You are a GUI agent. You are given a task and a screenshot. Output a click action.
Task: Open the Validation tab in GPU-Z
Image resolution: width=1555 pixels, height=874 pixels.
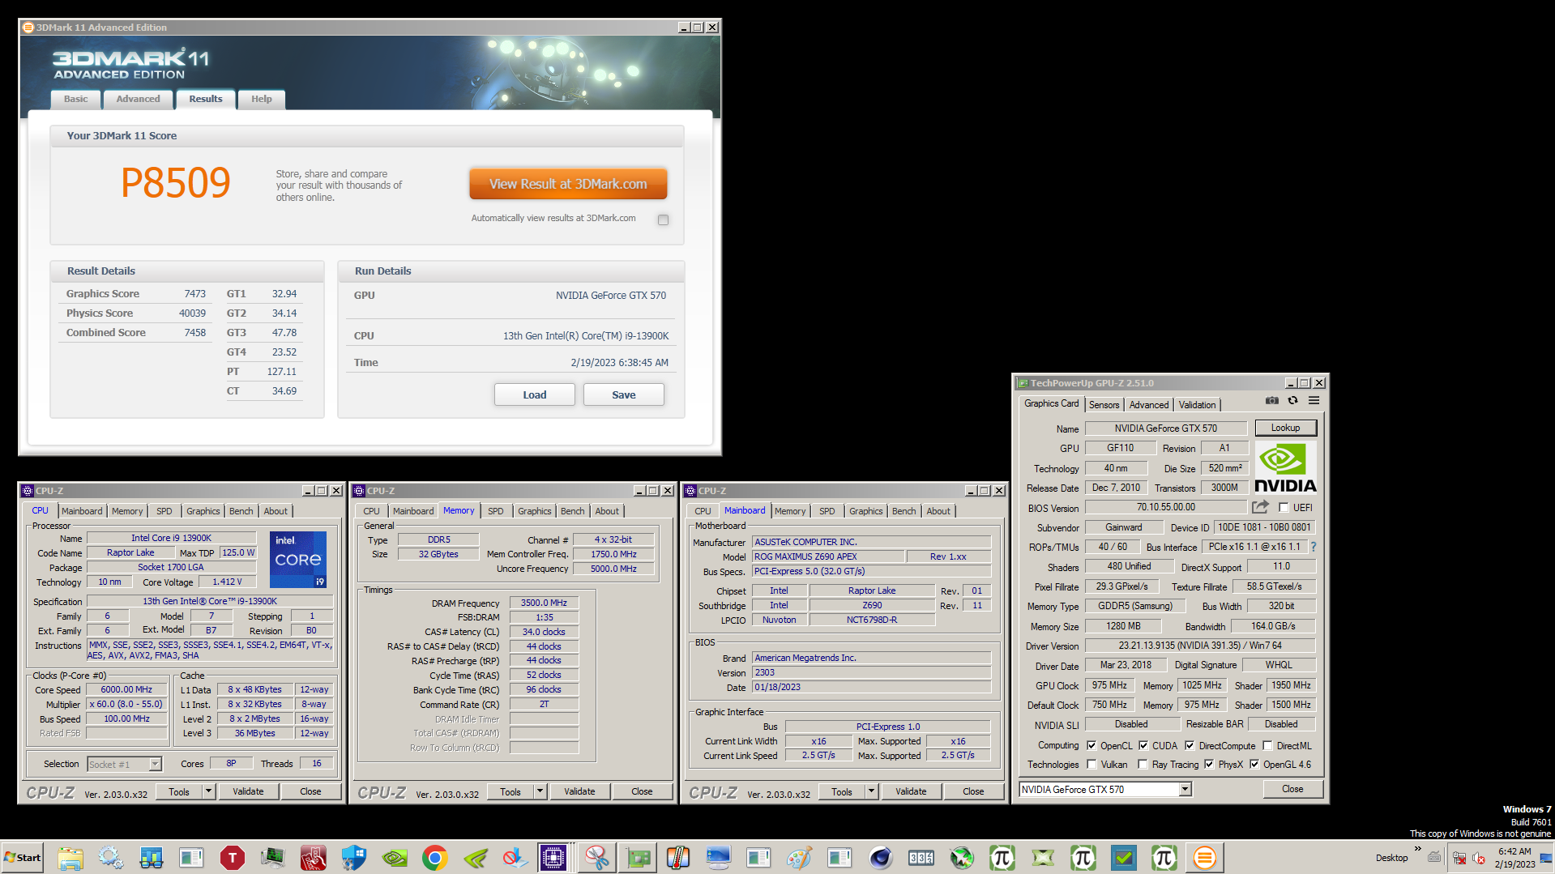(1197, 404)
